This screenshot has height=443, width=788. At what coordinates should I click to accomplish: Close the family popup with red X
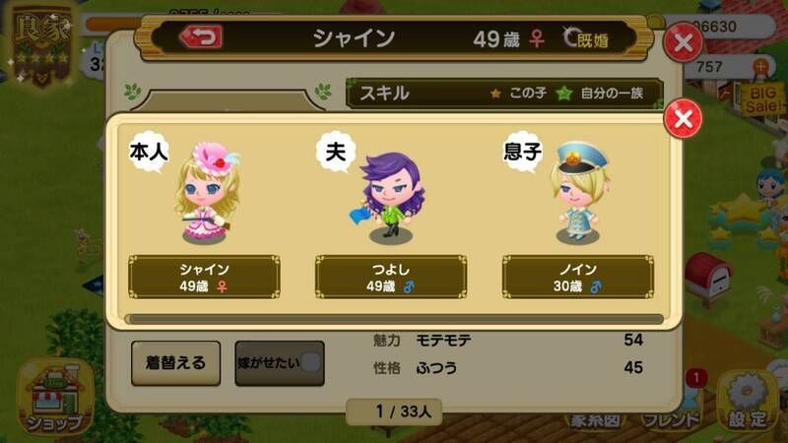(x=683, y=118)
